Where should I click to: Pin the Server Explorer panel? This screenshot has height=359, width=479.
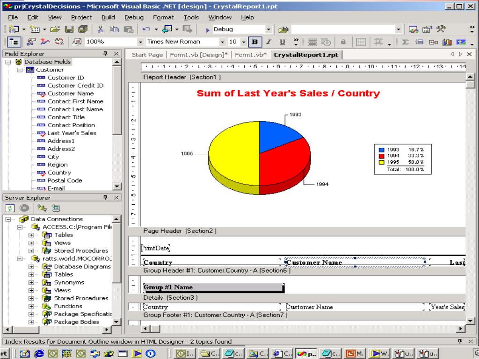pos(105,197)
